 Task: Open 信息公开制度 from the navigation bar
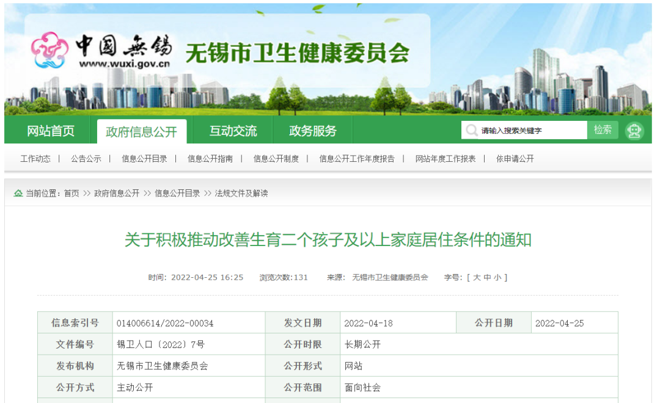coord(277,159)
